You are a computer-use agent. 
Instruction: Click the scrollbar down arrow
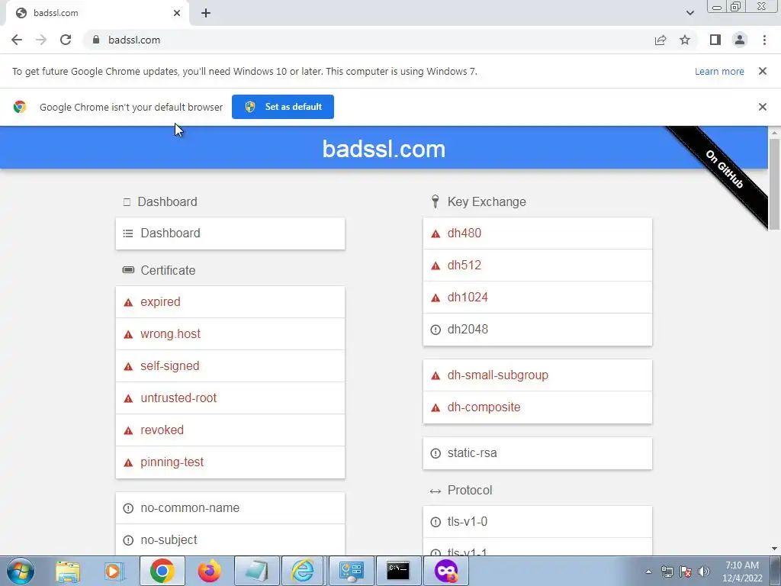coord(774,549)
